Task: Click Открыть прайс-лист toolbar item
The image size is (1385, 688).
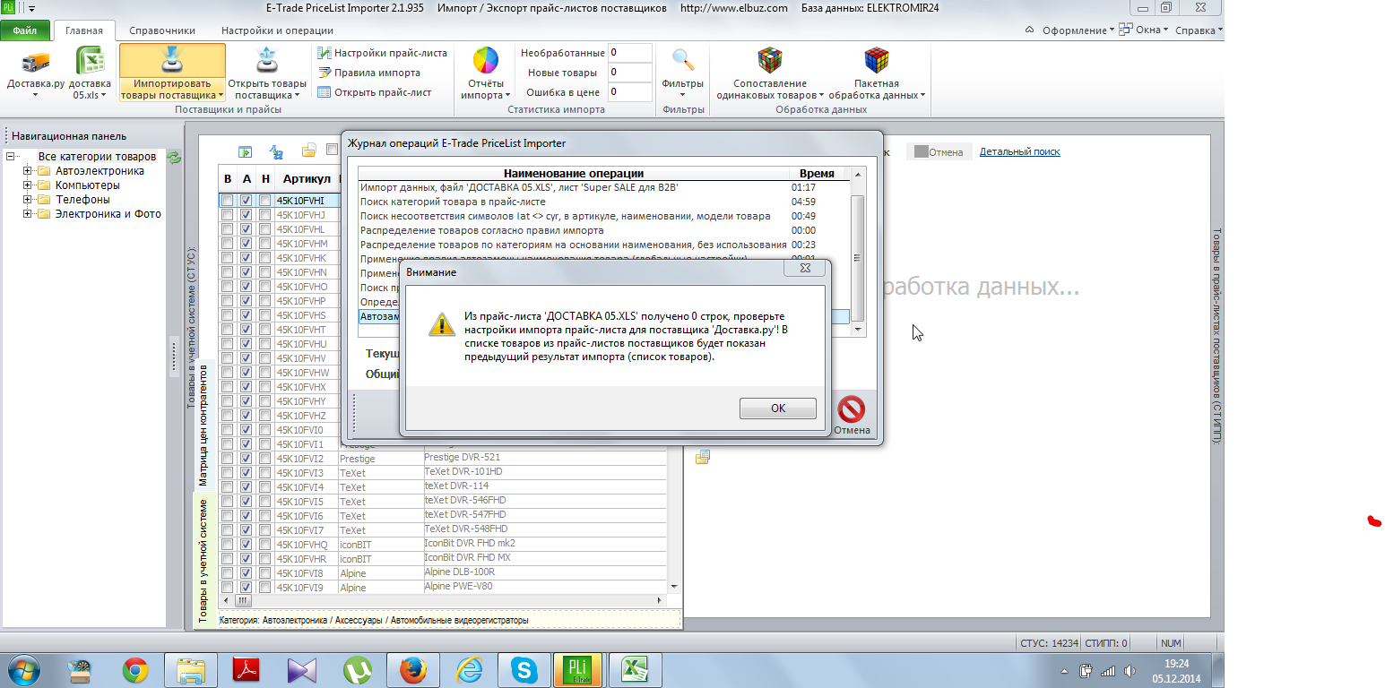Action: 375,92
